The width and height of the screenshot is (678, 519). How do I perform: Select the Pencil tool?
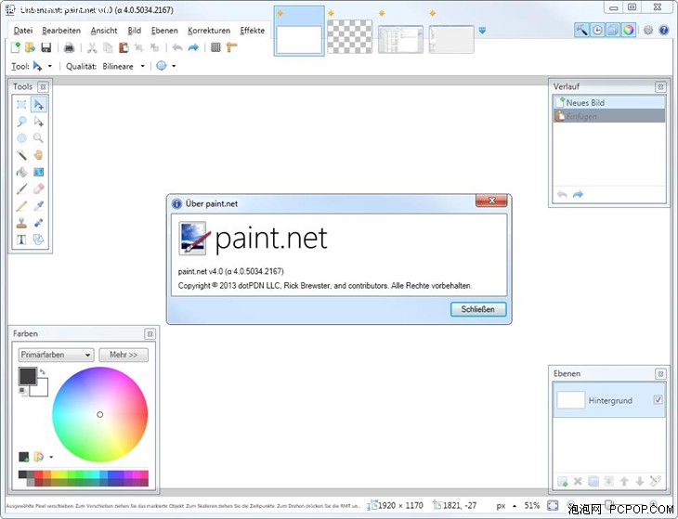(x=21, y=206)
